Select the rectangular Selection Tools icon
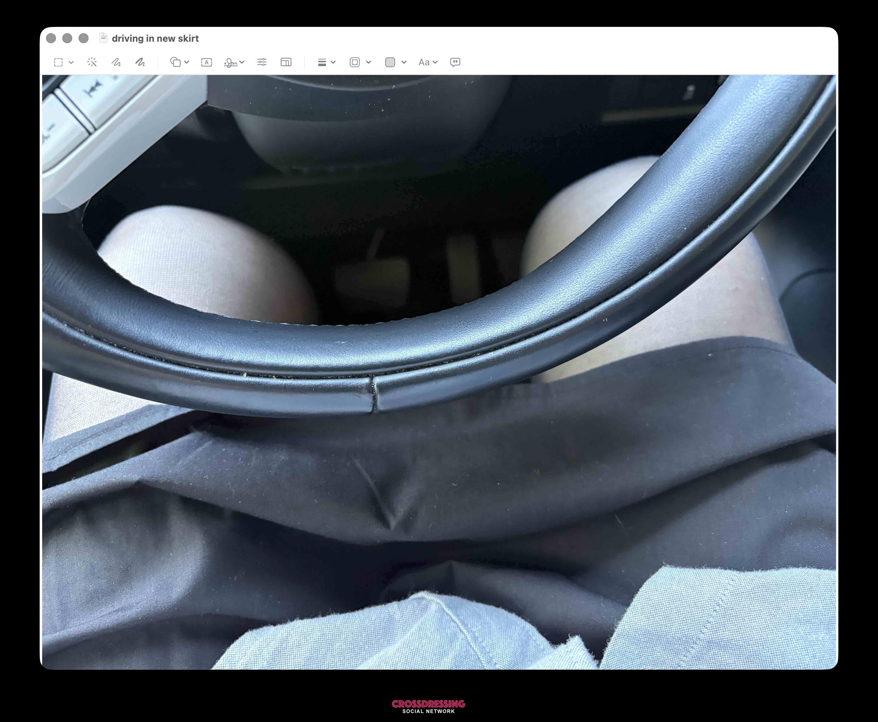Viewport: 878px width, 722px height. [x=58, y=62]
